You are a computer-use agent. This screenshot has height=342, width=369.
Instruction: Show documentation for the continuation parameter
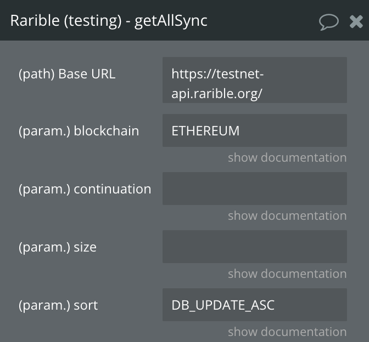[x=287, y=215]
